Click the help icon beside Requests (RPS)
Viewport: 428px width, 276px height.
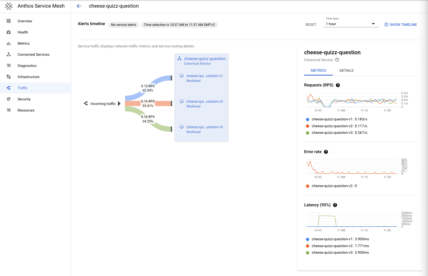(x=338, y=85)
